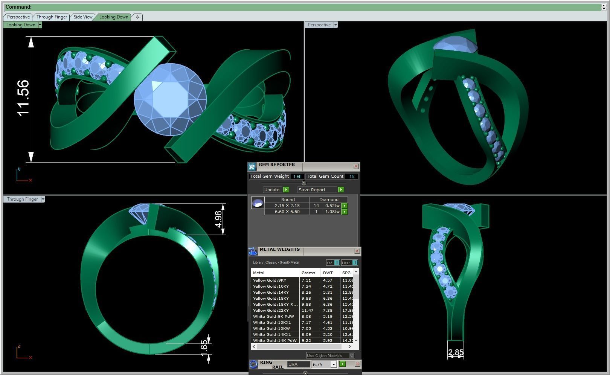Click the Grams column header
610x375 pixels.
coord(310,273)
